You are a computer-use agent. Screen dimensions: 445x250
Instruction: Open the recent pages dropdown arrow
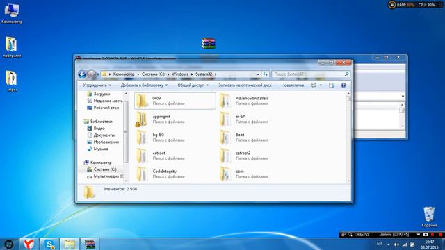98,74
